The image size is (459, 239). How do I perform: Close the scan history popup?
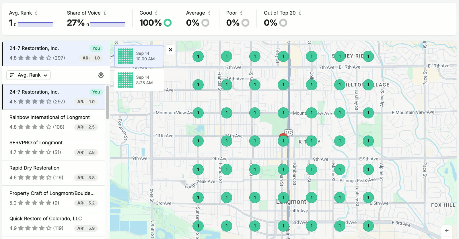point(170,50)
